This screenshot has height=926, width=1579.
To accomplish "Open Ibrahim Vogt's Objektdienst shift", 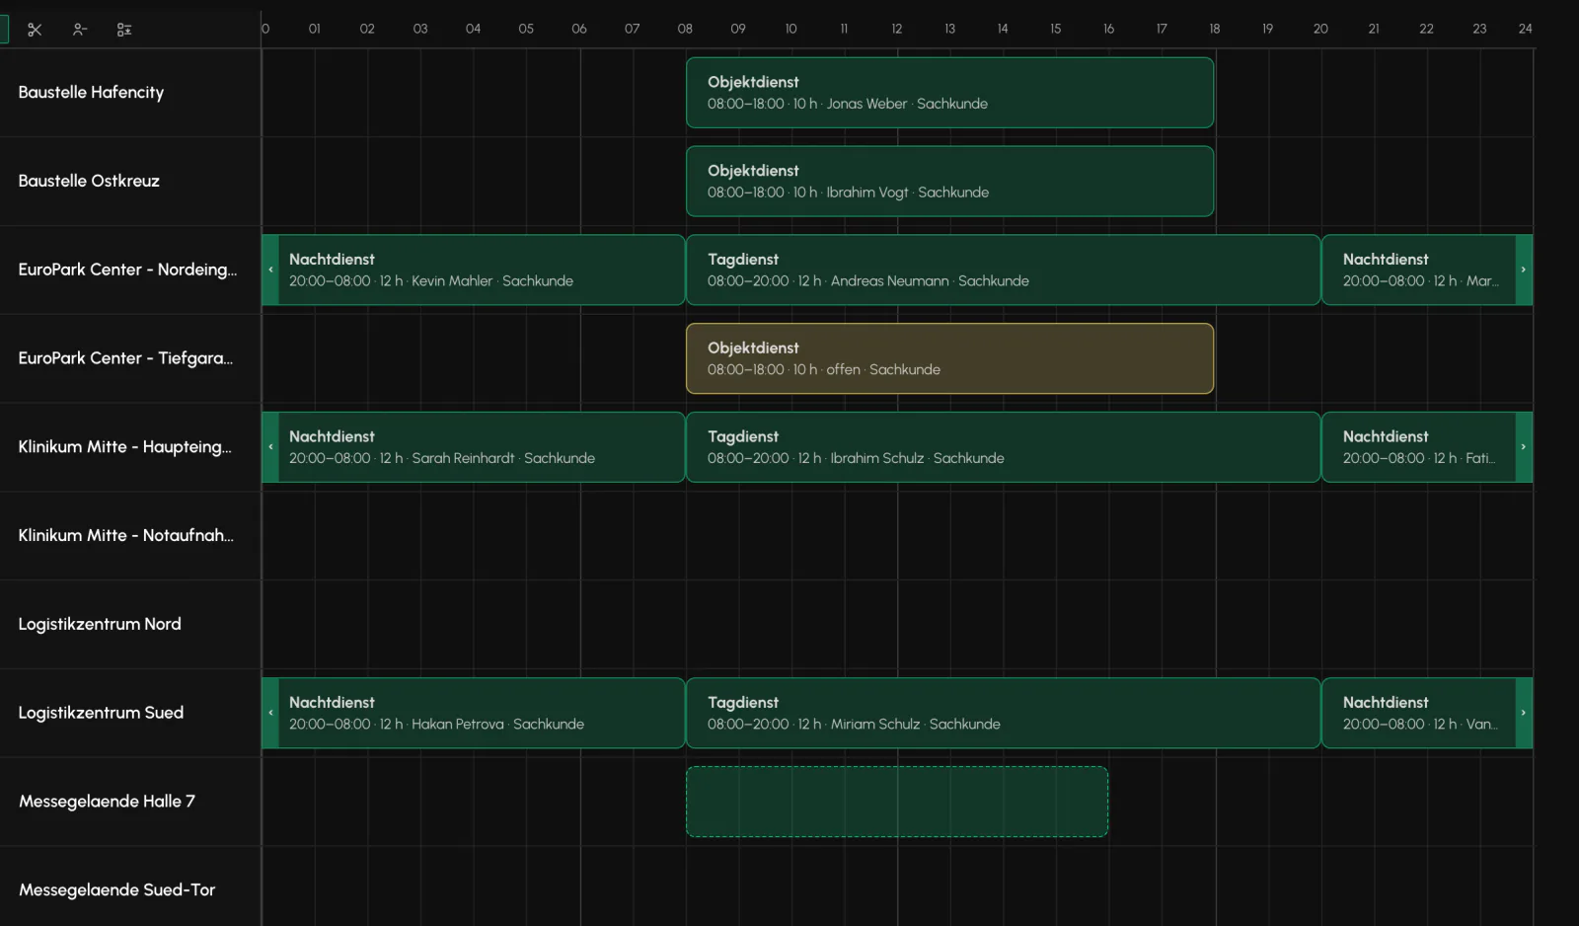I will (x=949, y=182).
